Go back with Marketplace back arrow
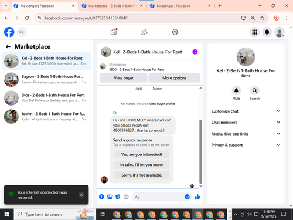The height and width of the screenshot is (220, 293). (8, 46)
